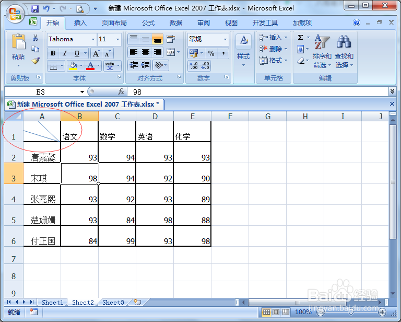Open fill color yellow paint bucket
Image resolution: width=401 pixels, height=322 pixels.
point(74,66)
